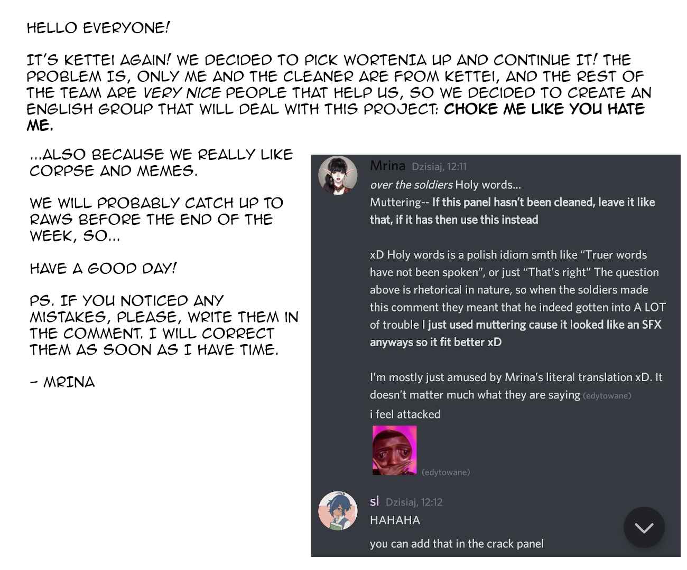Screen dimensions: 687x570
Task: Click the Dzisiaj, 12:11 timestamp
Action: pyautogui.click(x=439, y=167)
